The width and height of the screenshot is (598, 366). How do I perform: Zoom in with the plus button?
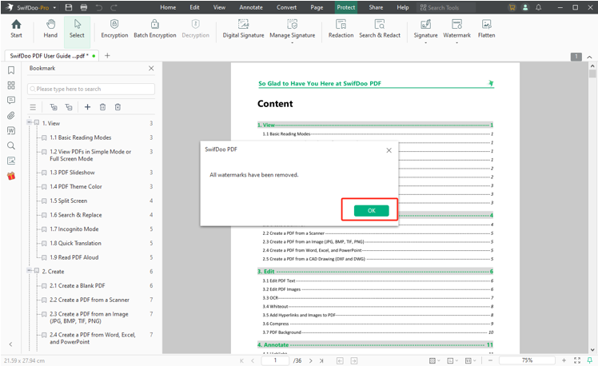click(x=564, y=360)
